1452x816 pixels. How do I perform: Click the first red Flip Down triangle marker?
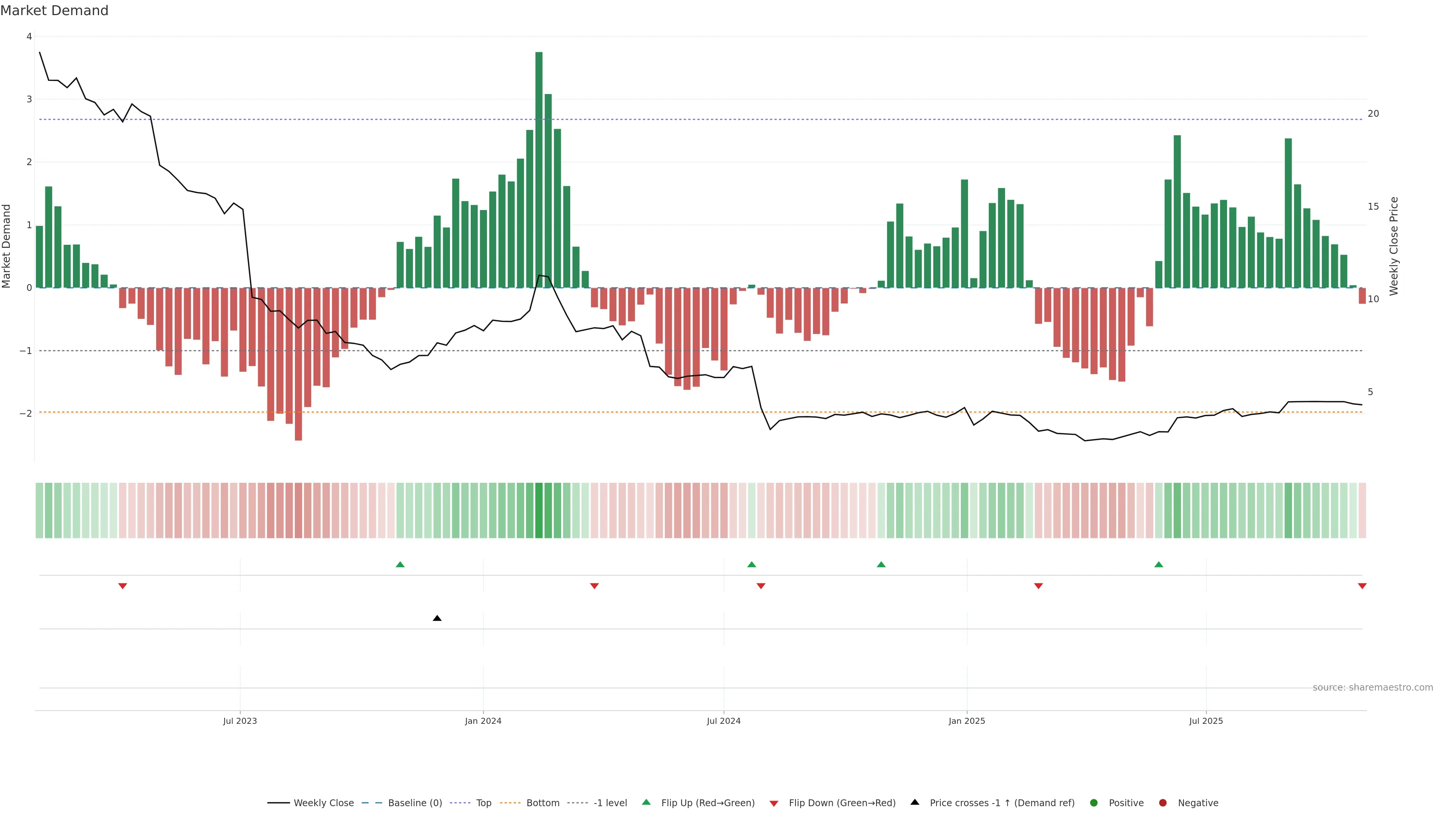122,586
